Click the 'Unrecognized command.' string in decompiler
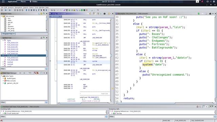 coord(169,75)
